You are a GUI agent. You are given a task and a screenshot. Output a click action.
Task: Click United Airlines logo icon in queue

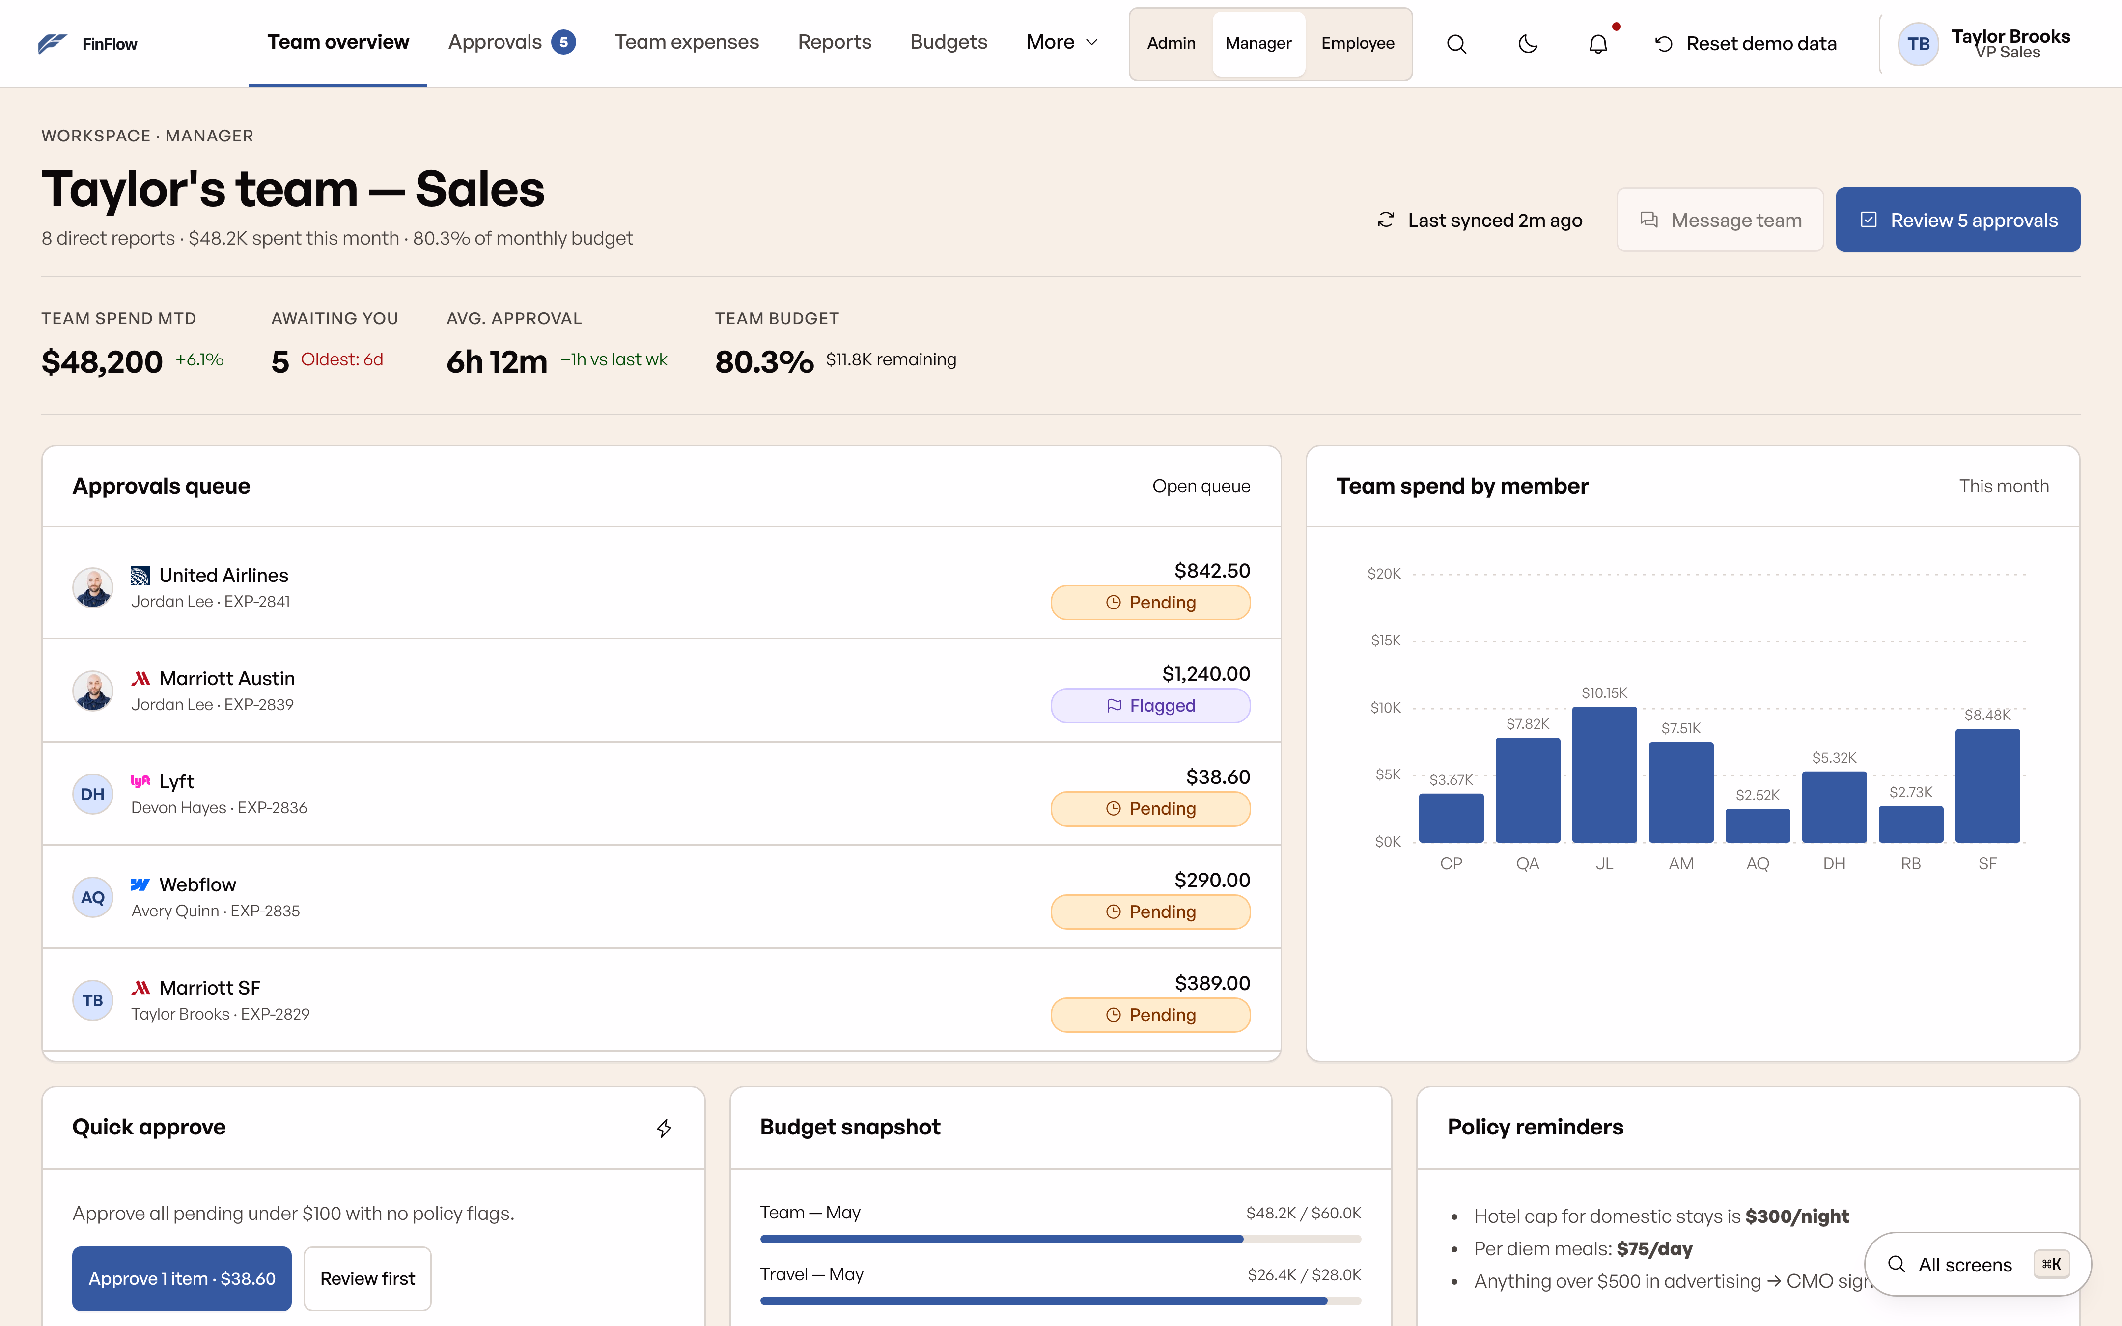coord(140,575)
